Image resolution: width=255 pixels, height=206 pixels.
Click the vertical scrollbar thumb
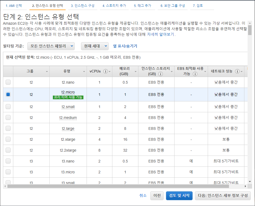point(250,30)
